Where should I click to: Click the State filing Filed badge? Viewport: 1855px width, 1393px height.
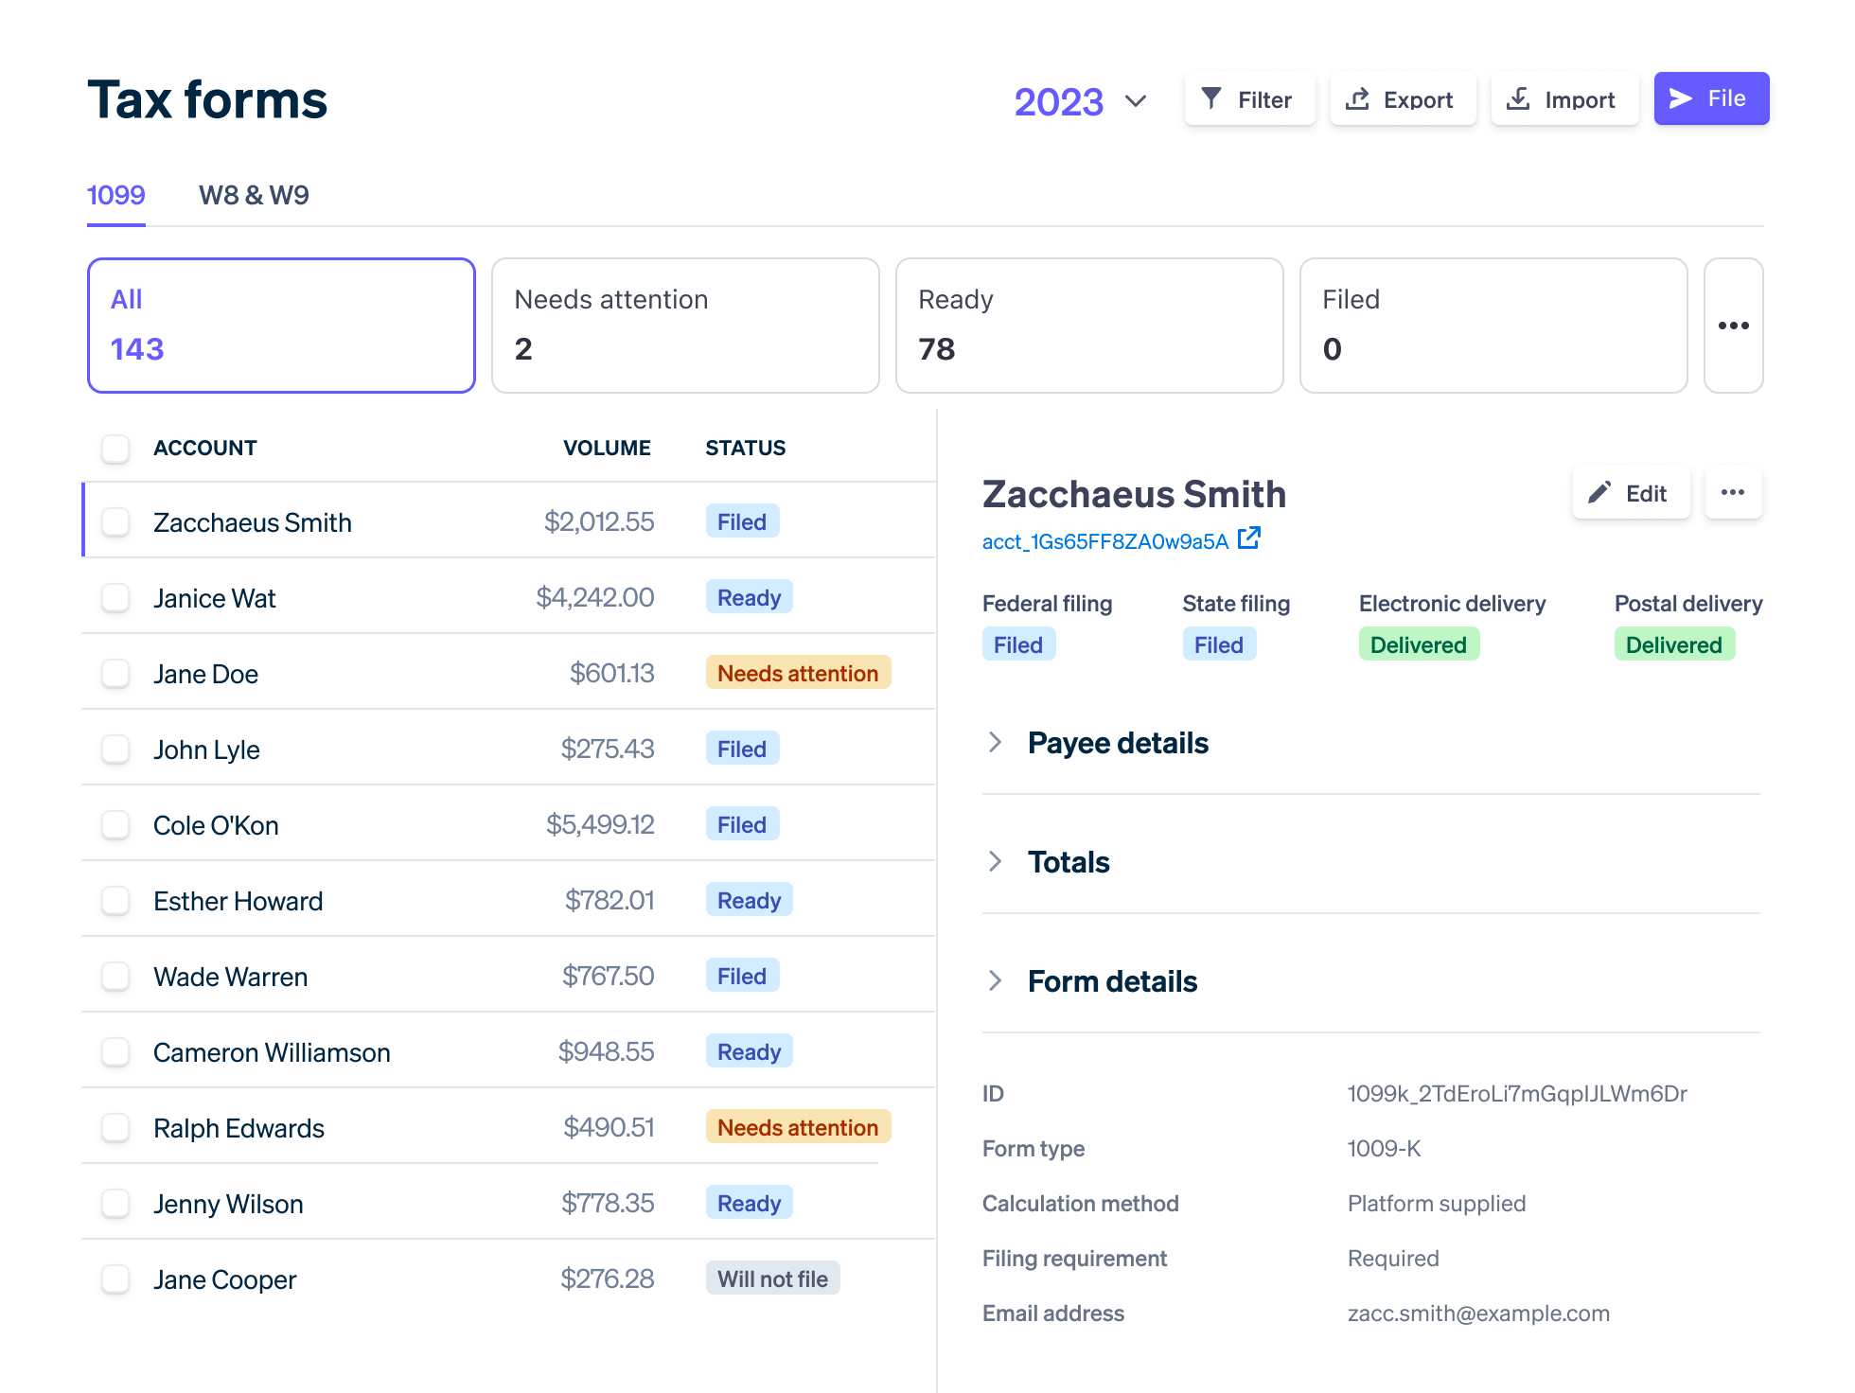1219,644
